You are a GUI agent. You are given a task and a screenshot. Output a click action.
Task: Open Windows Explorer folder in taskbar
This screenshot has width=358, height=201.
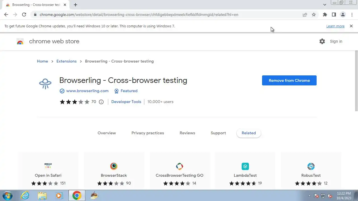pyautogui.click(x=42, y=195)
